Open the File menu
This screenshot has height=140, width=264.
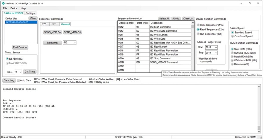click(x=5, y=8)
